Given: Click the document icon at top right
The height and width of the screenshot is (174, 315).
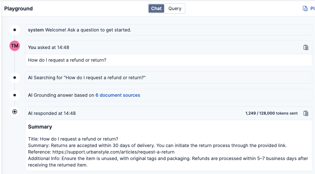Looking at the screenshot, I should [x=305, y=8].
